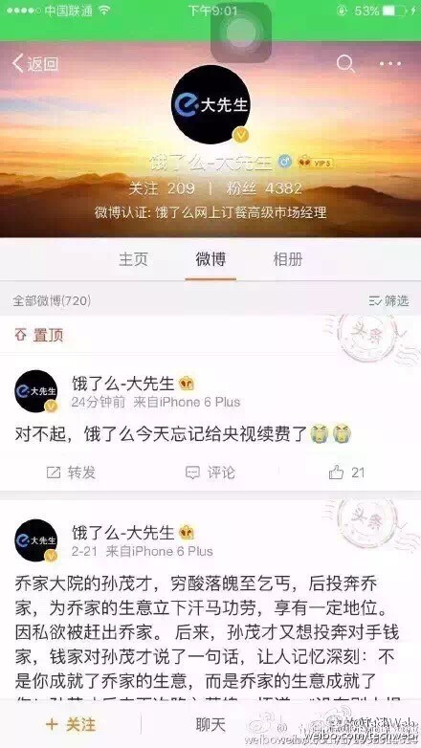View the 粉丝 4382 followers list
Image resolution: width=421 pixels, height=748 pixels.
coord(264,188)
